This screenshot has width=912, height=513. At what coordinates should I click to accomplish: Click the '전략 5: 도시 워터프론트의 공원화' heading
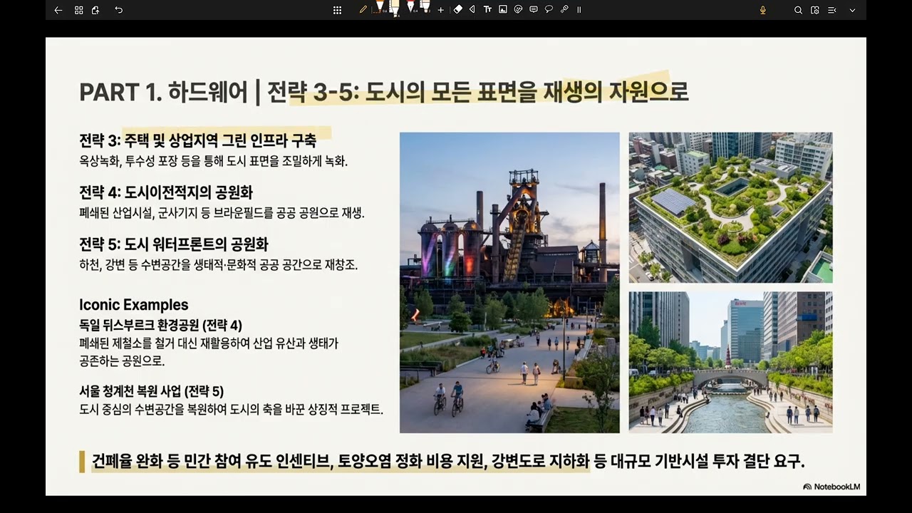click(x=174, y=244)
